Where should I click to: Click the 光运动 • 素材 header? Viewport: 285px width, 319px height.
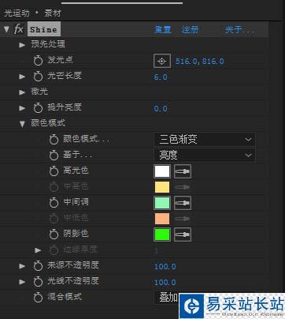tap(32, 13)
